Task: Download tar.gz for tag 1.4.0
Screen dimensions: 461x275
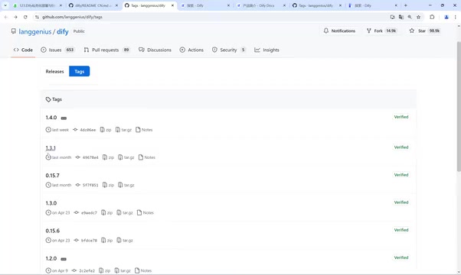Action: pos(123,130)
